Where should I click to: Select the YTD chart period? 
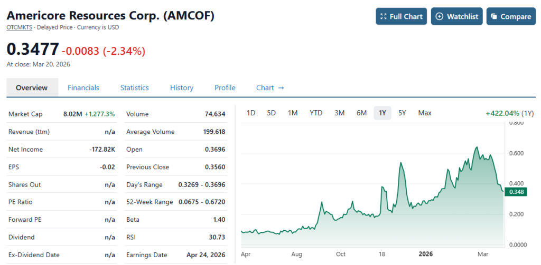coord(316,113)
